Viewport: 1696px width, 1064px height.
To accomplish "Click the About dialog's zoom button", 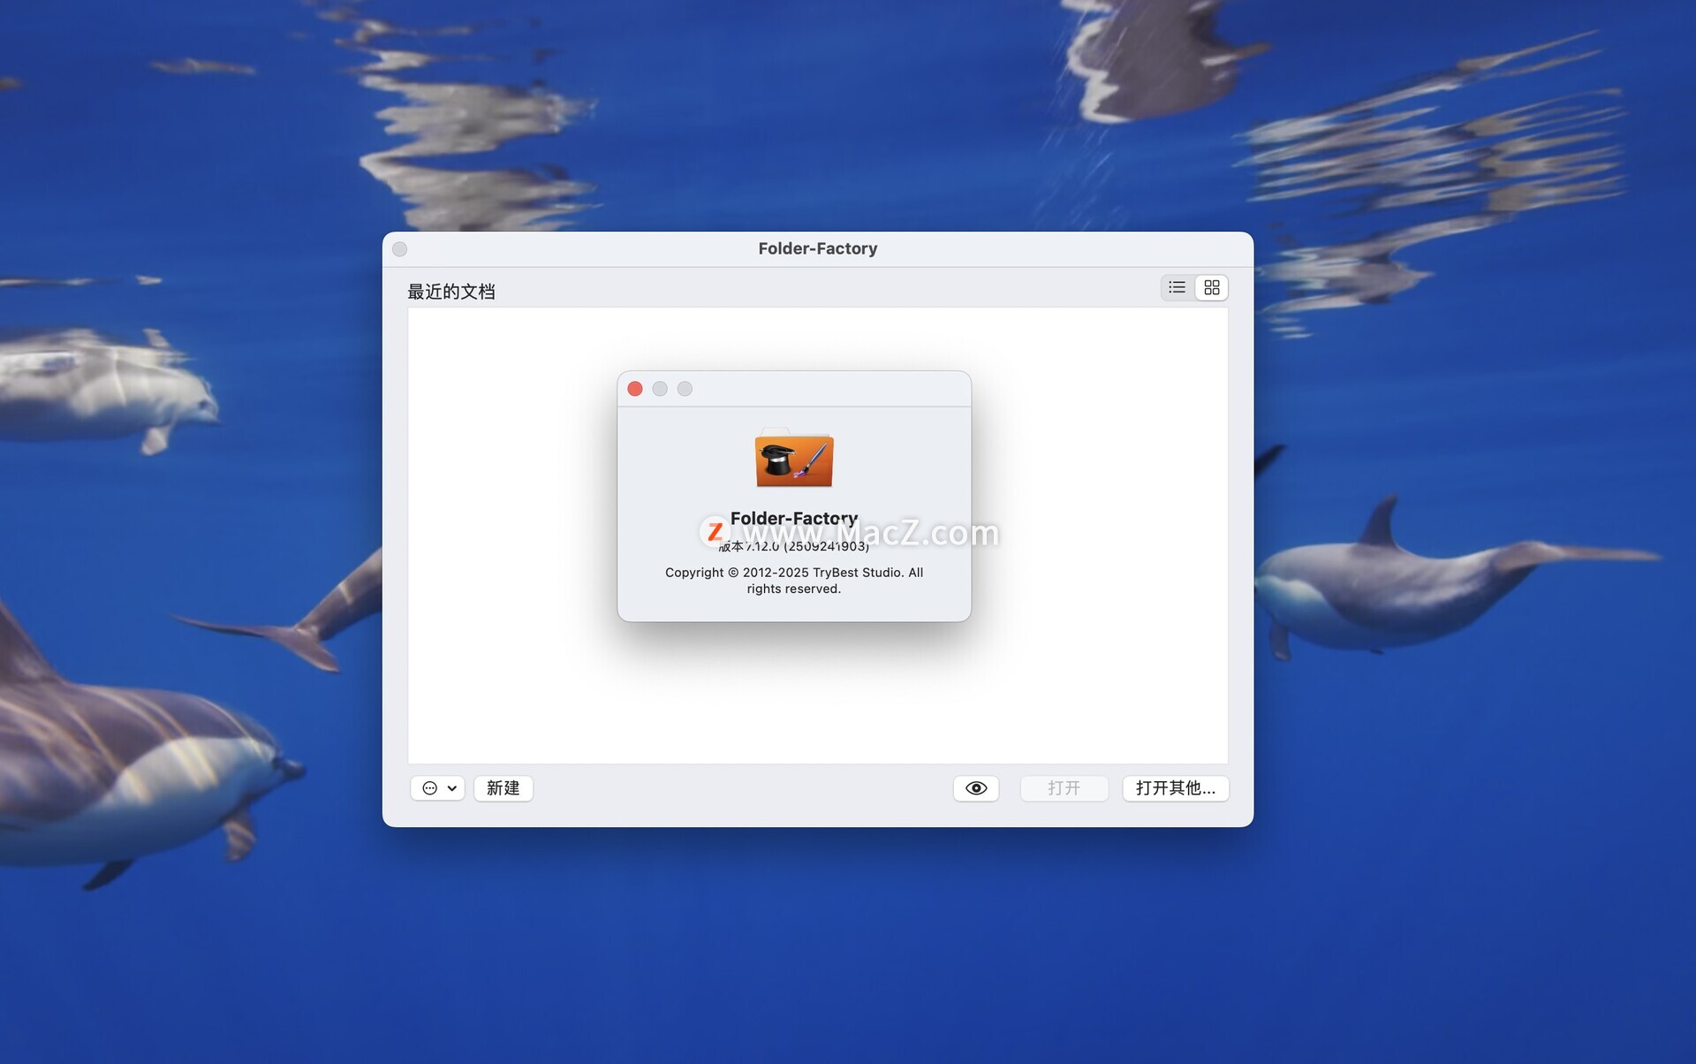I will 685,389.
